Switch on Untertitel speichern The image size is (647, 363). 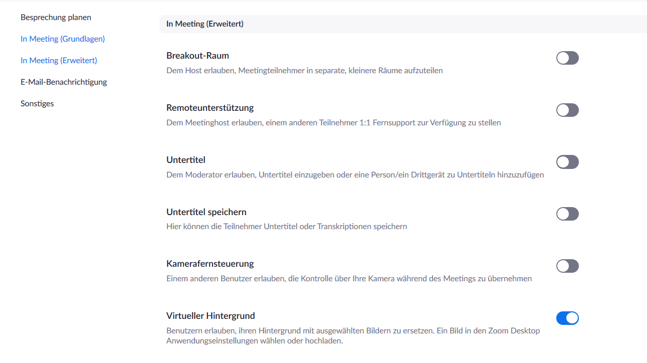click(567, 214)
